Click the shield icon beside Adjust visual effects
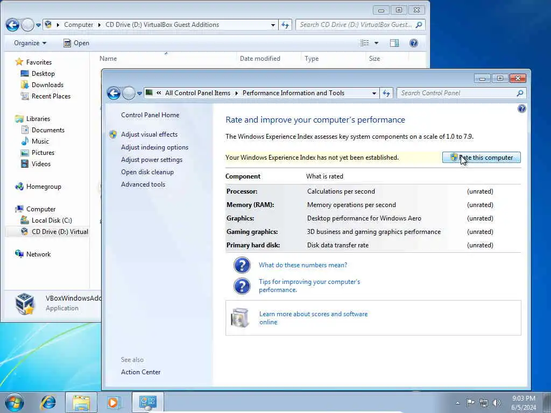This screenshot has width=551, height=413. pyautogui.click(x=113, y=134)
